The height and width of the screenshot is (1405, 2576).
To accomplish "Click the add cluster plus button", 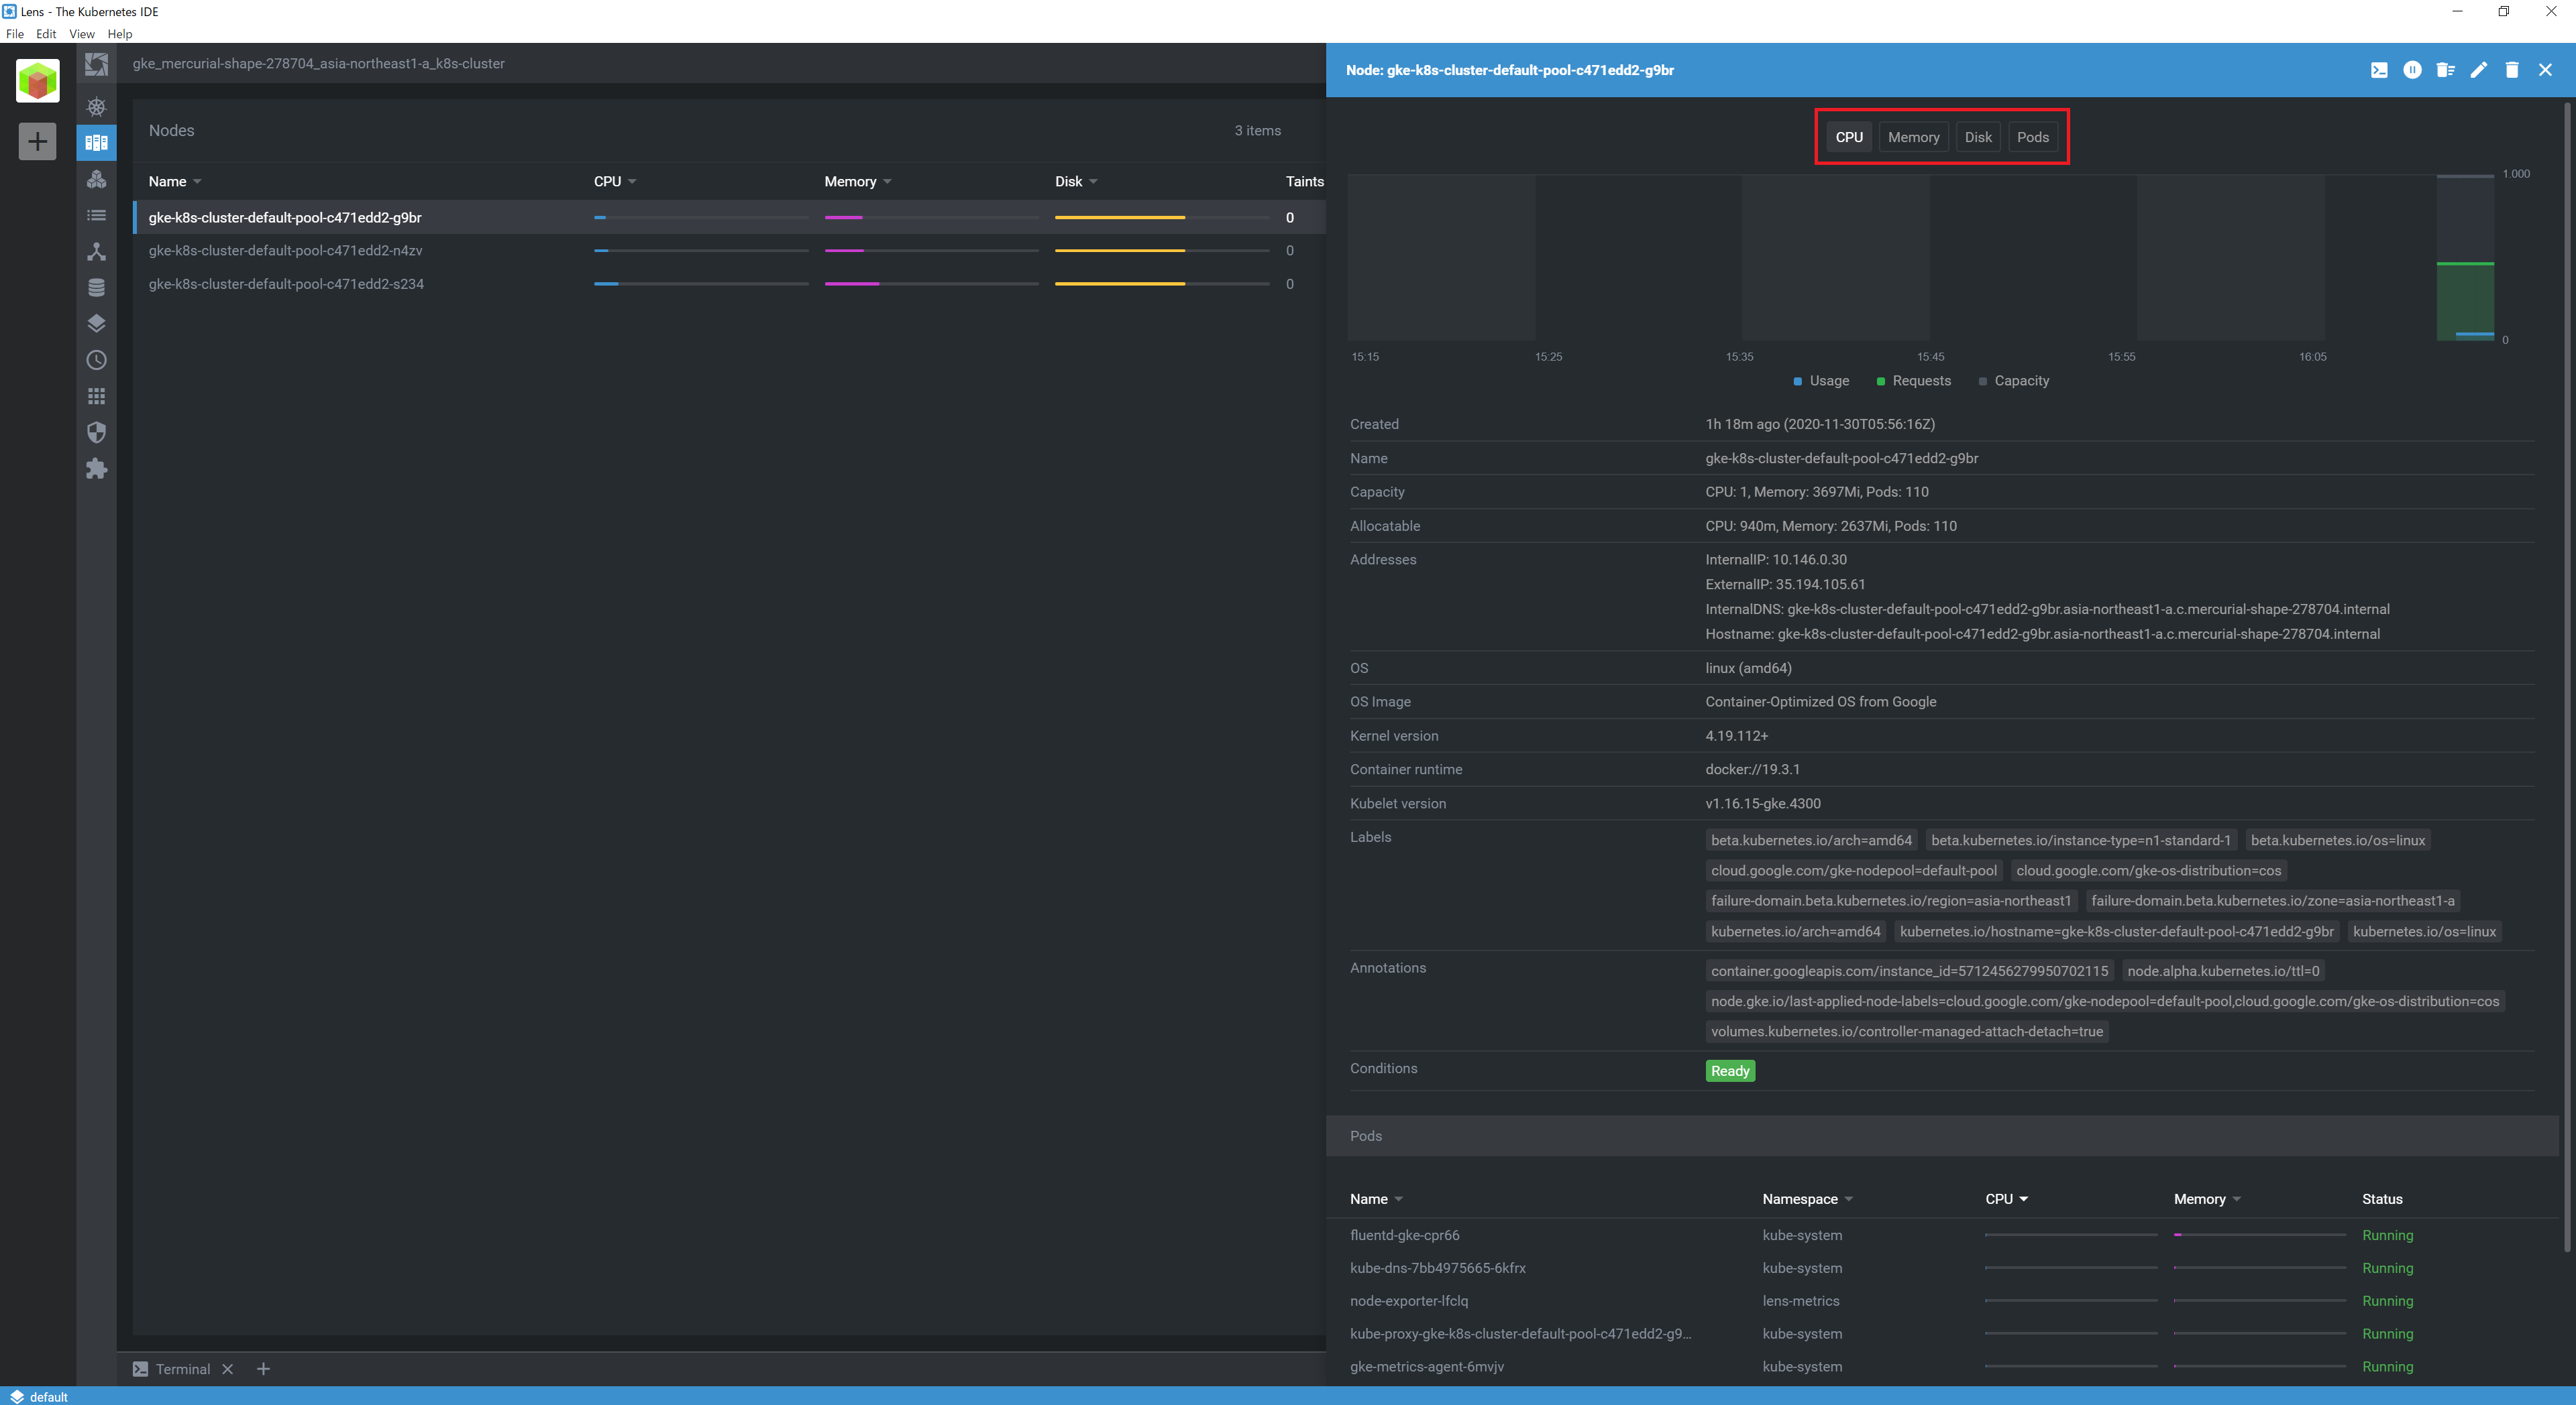I will pos(37,141).
